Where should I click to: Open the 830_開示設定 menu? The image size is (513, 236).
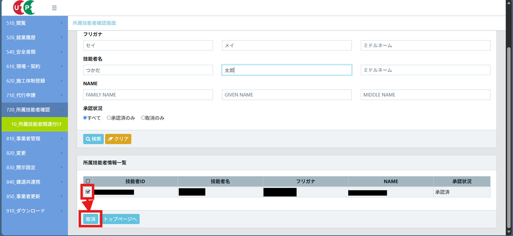click(34, 167)
